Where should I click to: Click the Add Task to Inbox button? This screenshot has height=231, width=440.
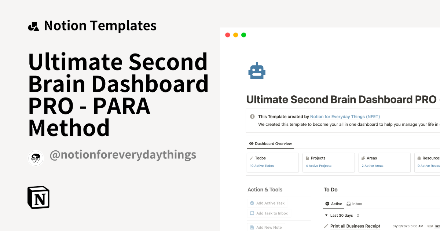coord(269,213)
